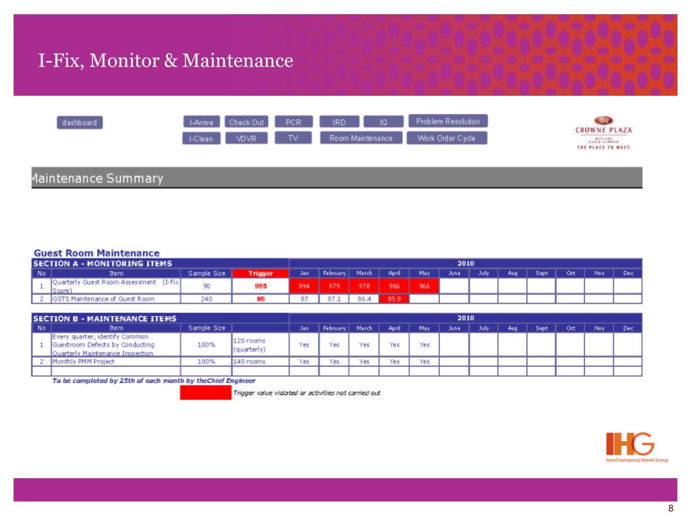
Task: Open the Check Out section
Action: [x=246, y=122]
